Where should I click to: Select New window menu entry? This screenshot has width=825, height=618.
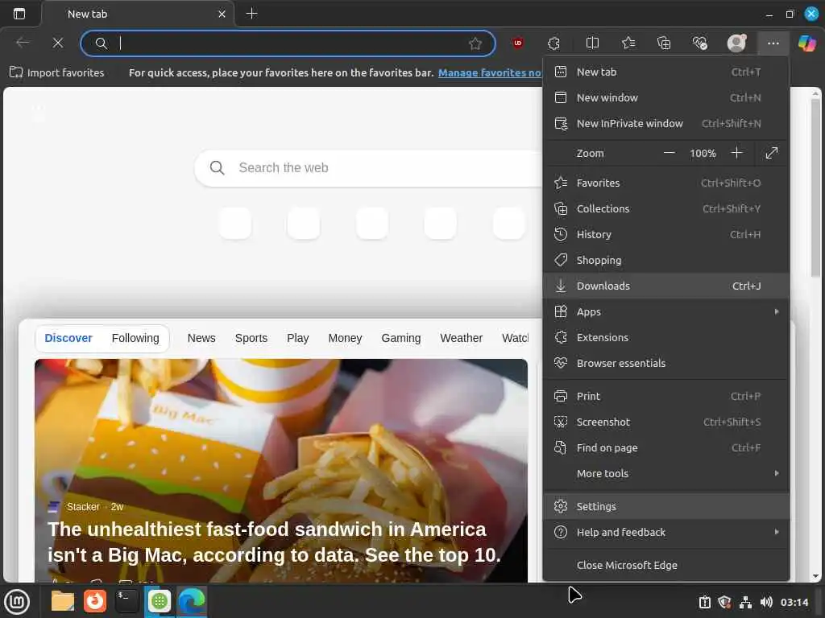click(x=666, y=97)
